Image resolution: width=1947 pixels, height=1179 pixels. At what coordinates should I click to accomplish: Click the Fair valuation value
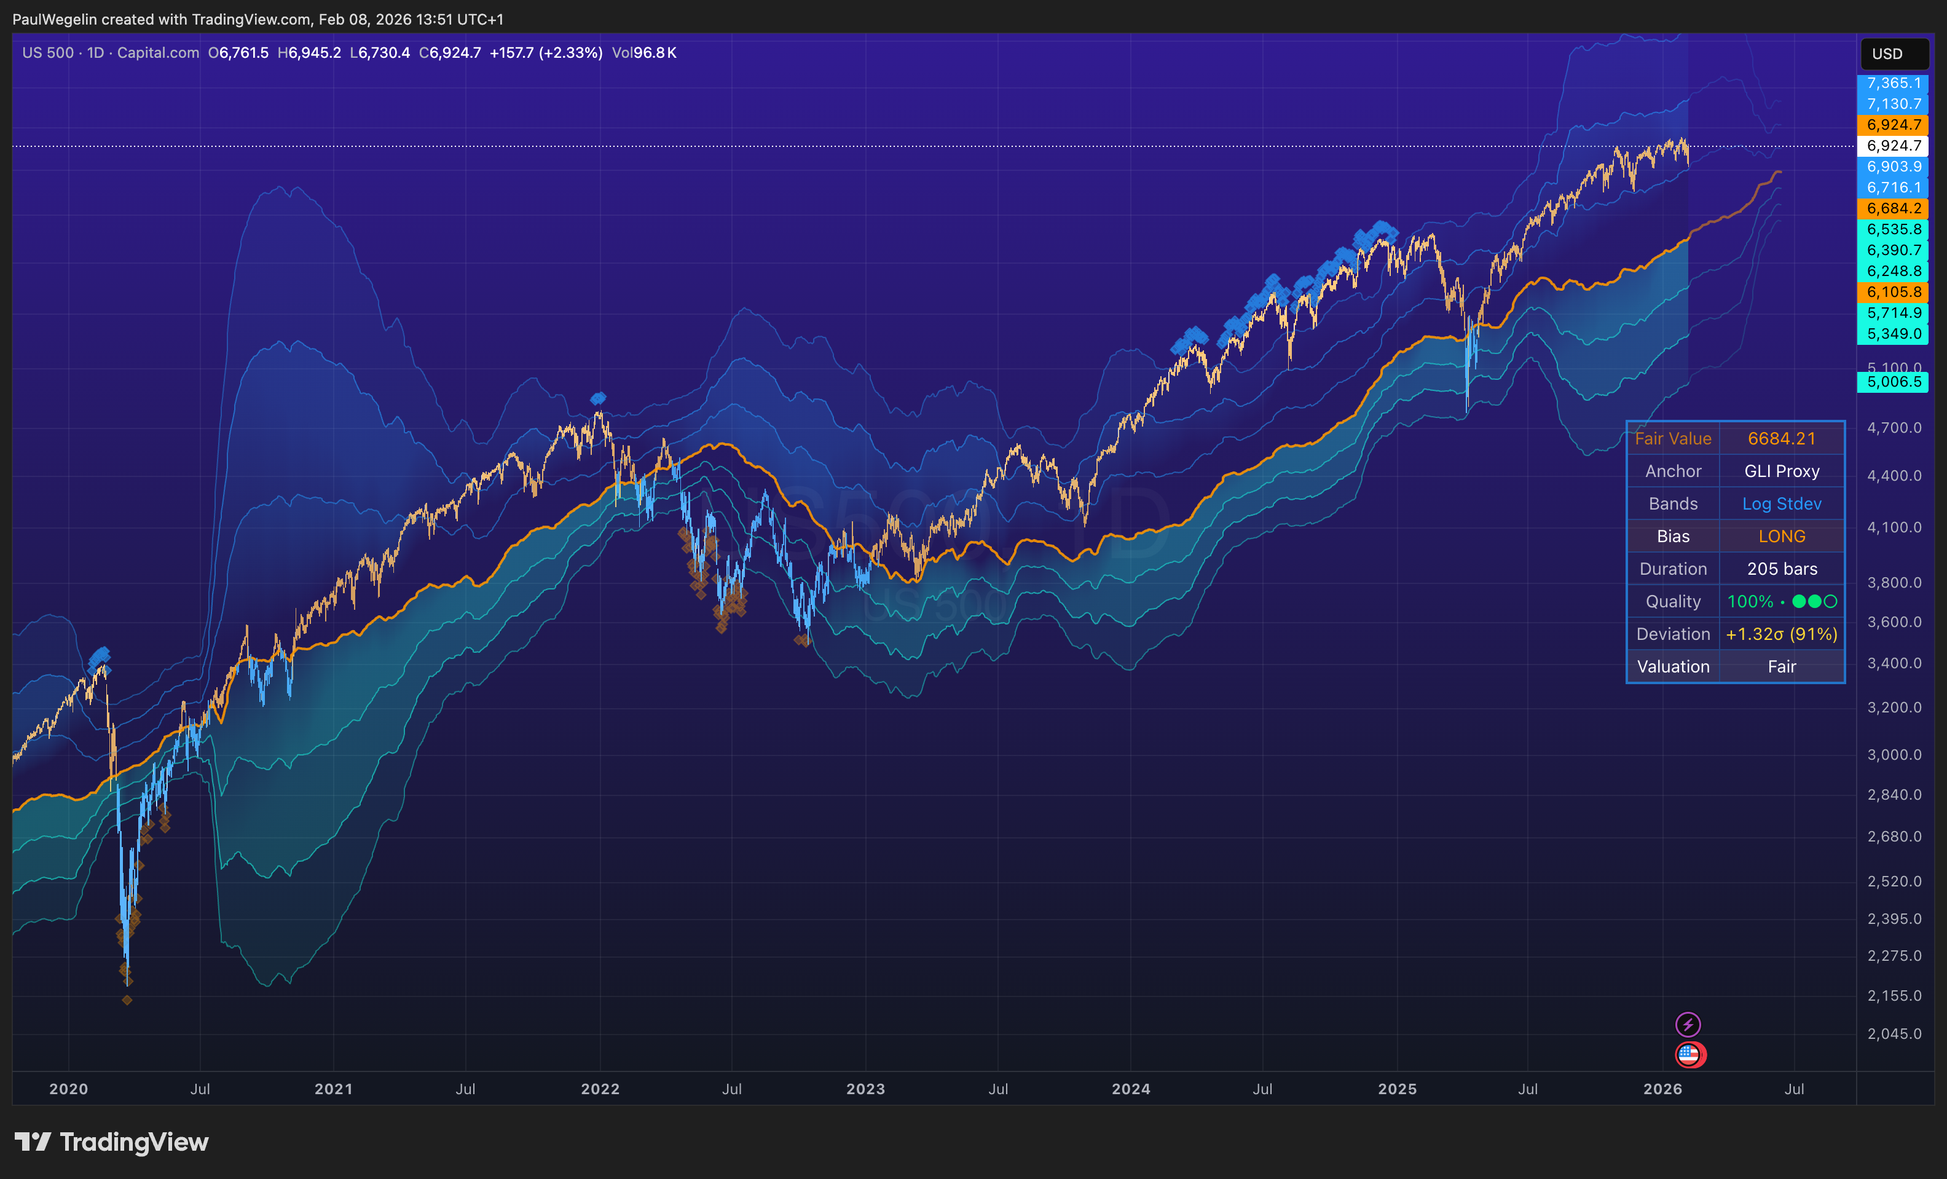pyautogui.click(x=1782, y=667)
